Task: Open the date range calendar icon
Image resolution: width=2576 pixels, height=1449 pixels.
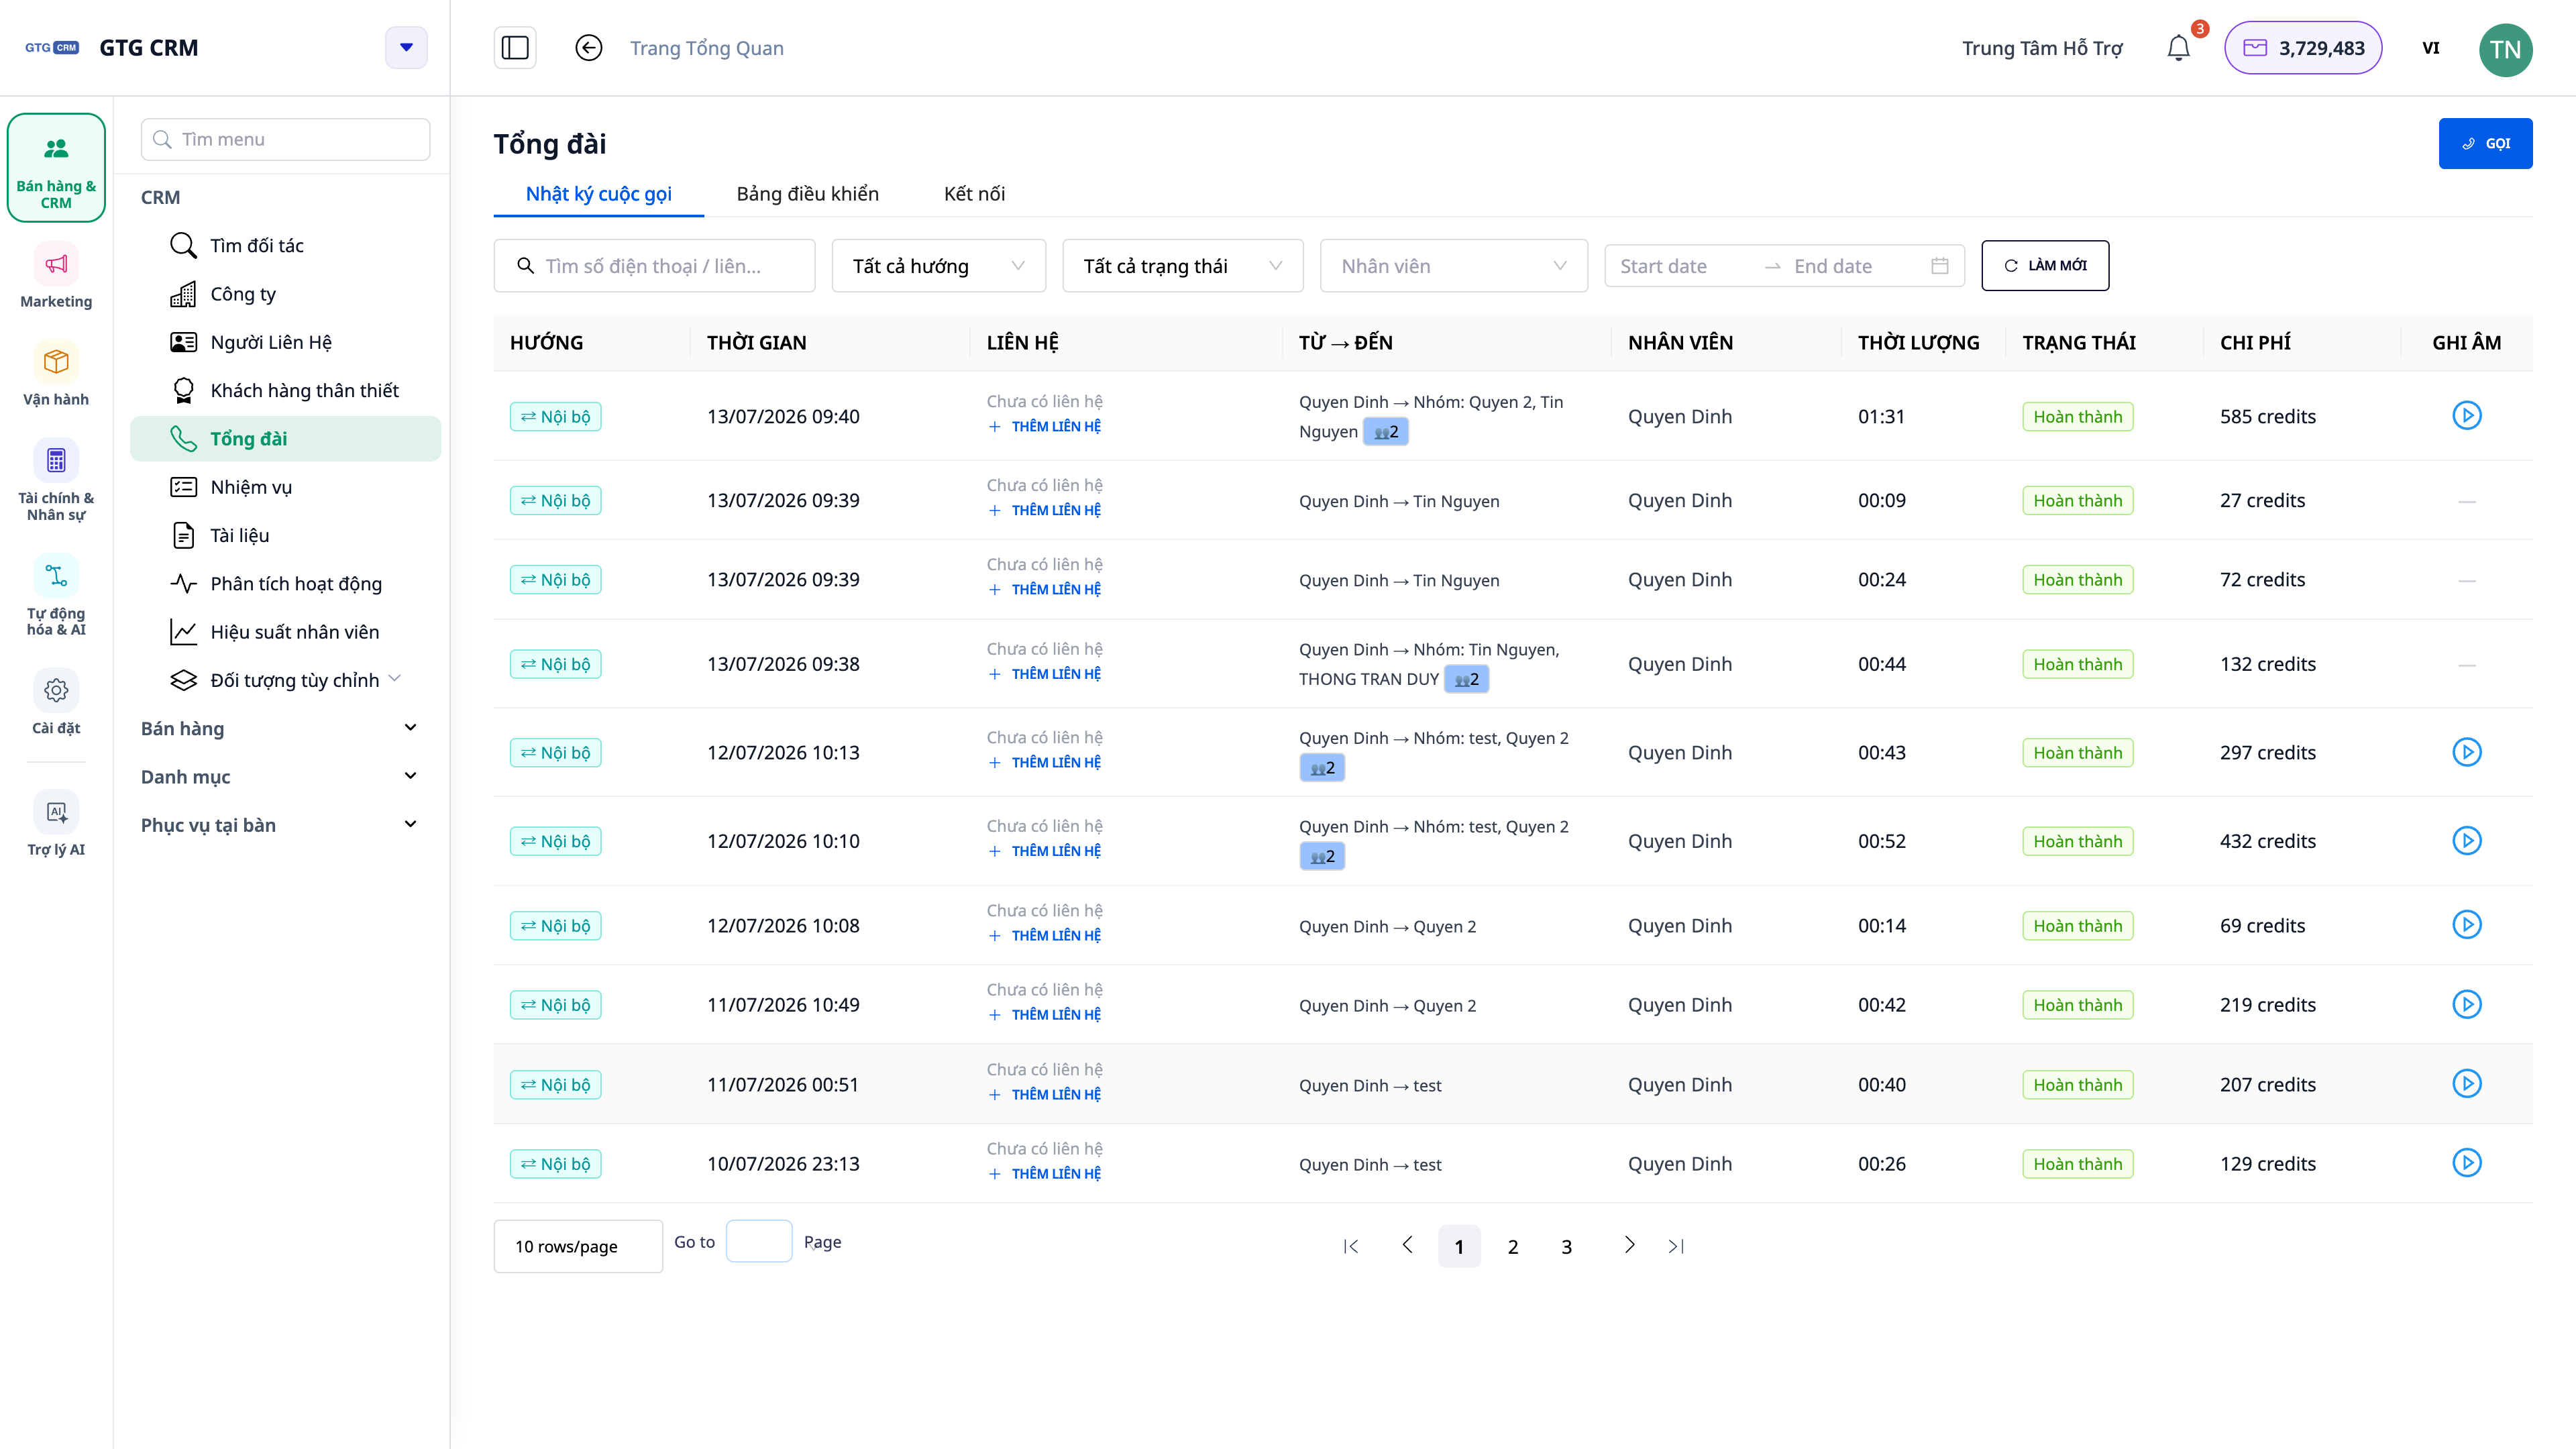Action: pos(1940,266)
